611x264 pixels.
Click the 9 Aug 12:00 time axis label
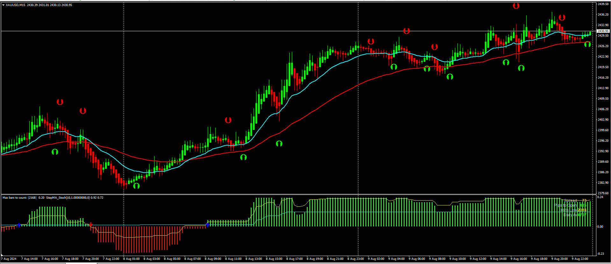[478, 259]
